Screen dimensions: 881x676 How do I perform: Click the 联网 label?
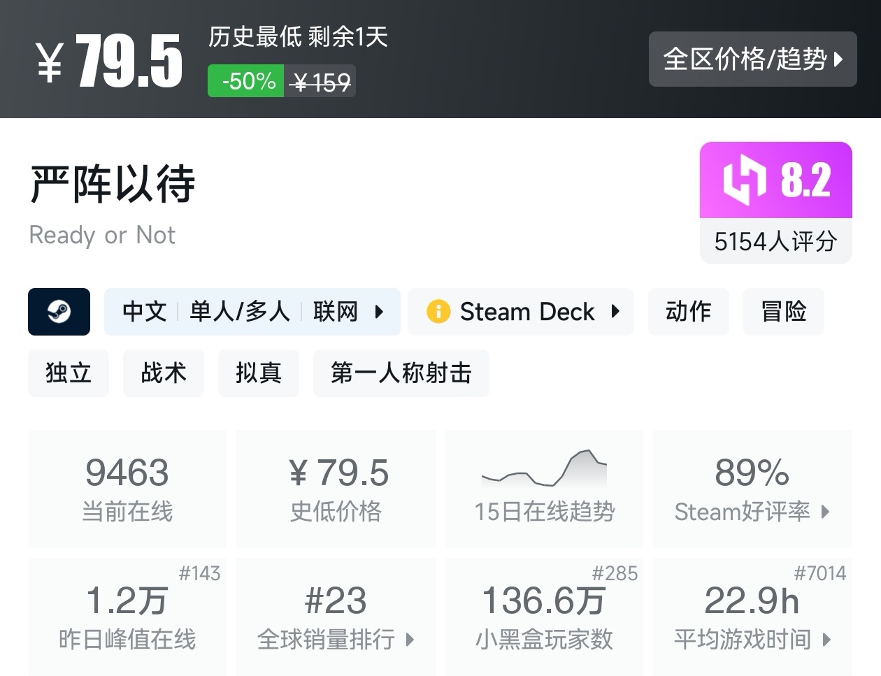(336, 311)
